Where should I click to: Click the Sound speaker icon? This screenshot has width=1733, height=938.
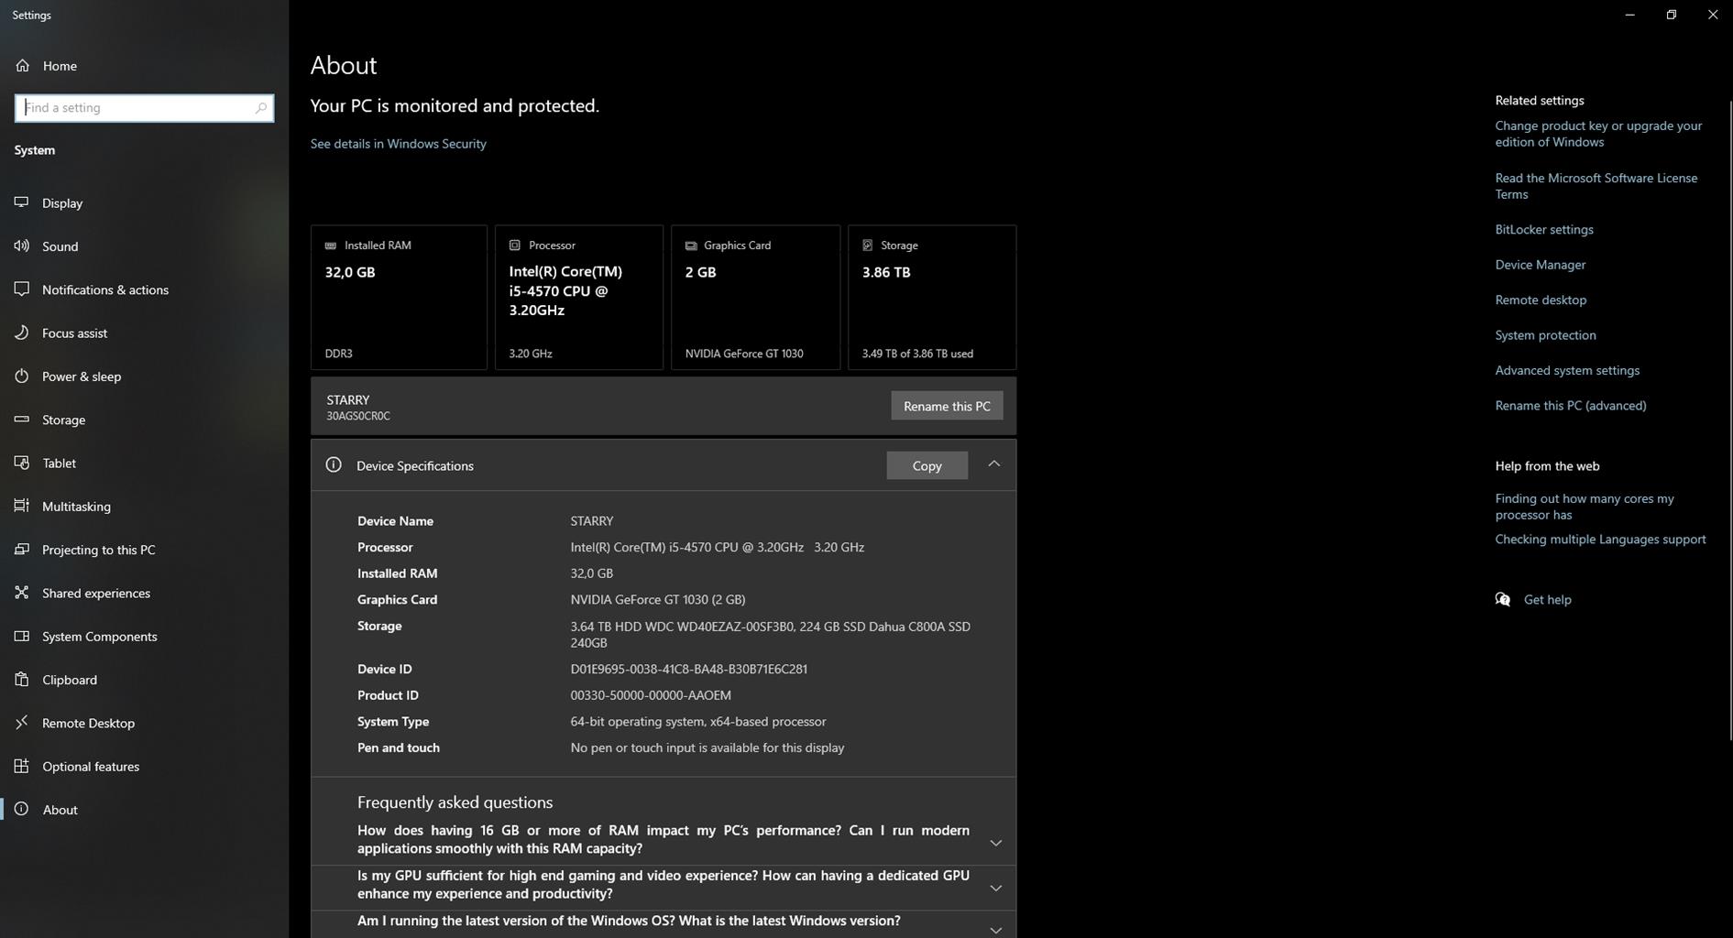(x=22, y=246)
